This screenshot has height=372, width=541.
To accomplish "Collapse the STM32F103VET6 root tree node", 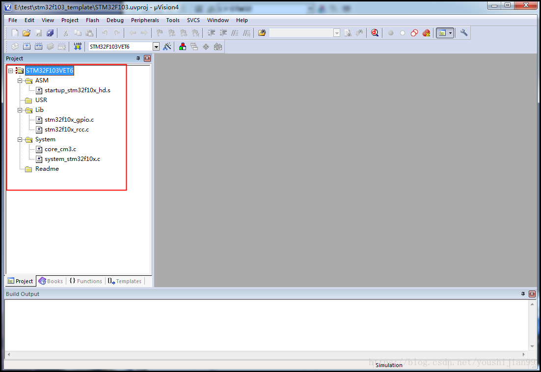I will pyautogui.click(x=11, y=71).
